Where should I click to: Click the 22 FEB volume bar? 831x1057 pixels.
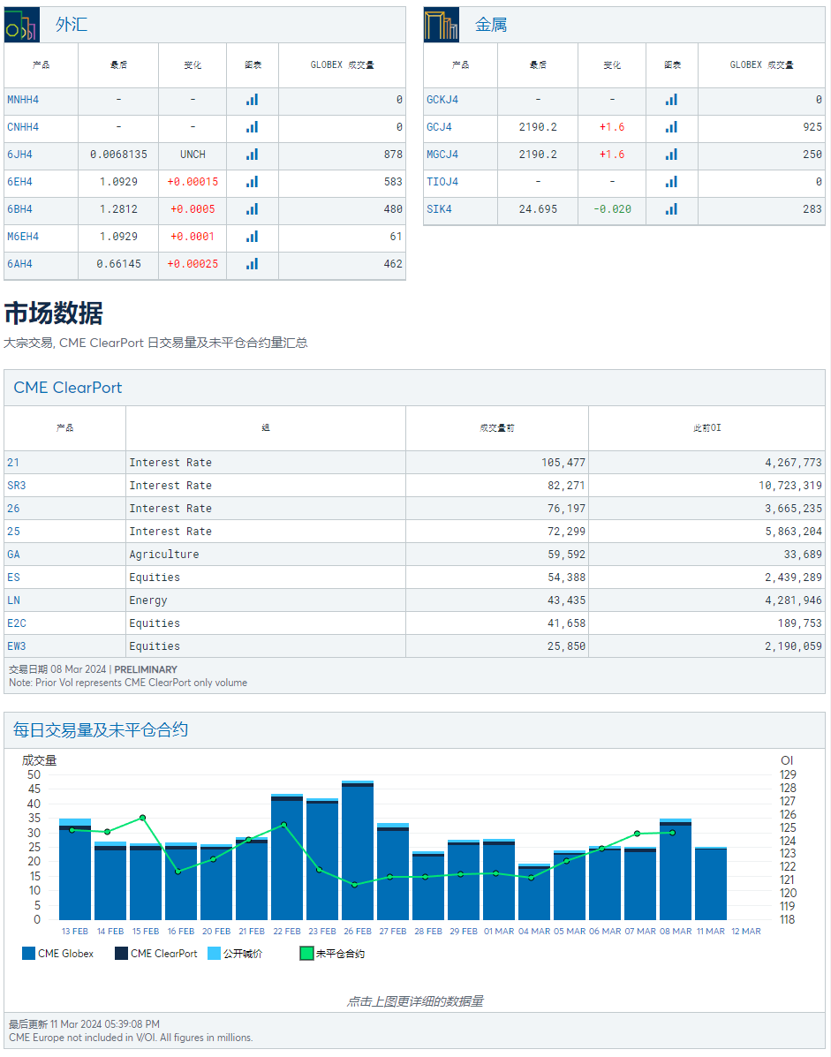coord(287,857)
